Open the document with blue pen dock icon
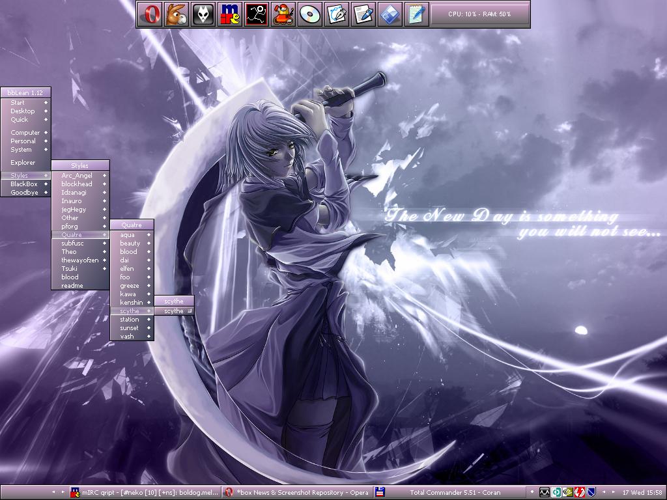This screenshot has width=667, height=500. (363, 14)
